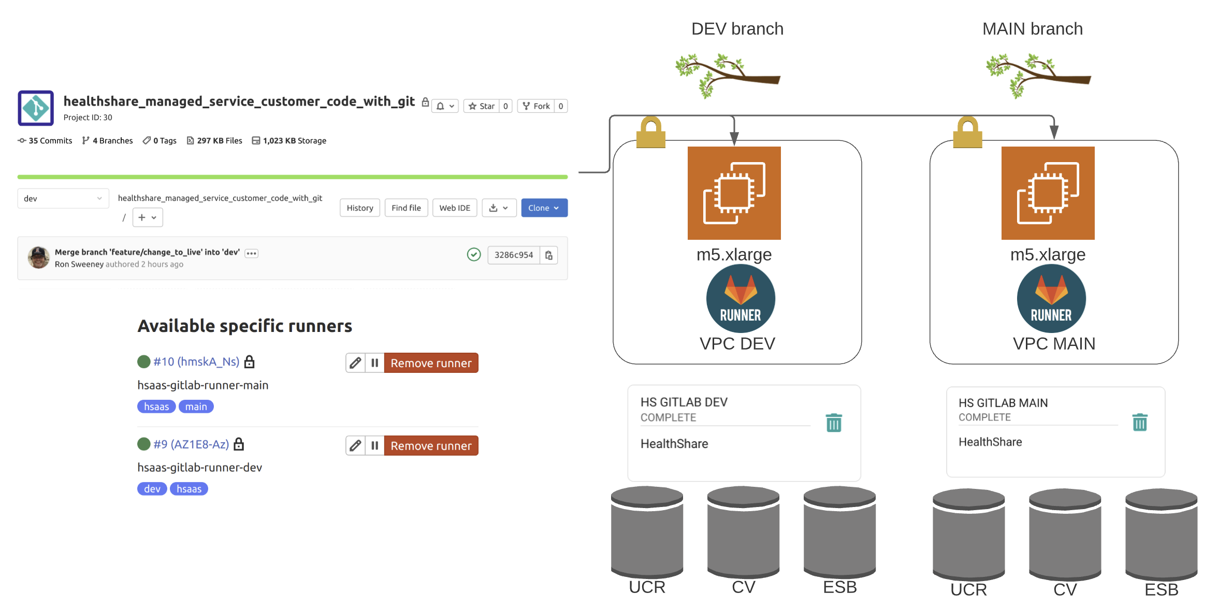Open the 0 Tags link
This screenshot has height=608, width=1218.
pyautogui.click(x=160, y=140)
